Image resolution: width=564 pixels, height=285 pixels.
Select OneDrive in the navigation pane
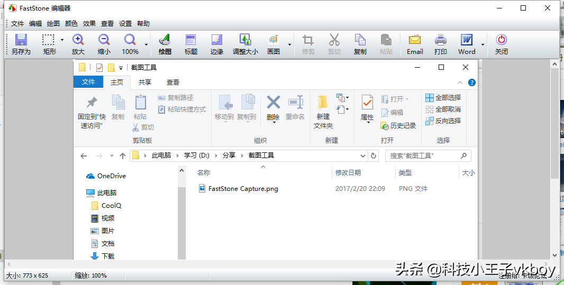click(106, 176)
